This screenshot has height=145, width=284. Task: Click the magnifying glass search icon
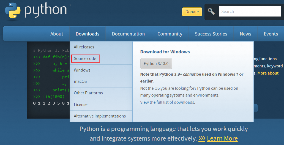click(211, 11)
